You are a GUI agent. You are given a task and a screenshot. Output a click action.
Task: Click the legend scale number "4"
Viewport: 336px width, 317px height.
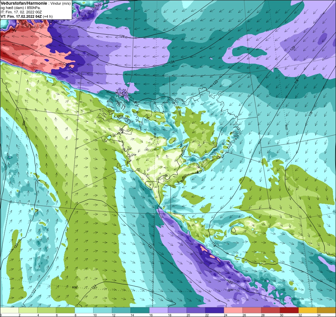(x=38, y=315)
